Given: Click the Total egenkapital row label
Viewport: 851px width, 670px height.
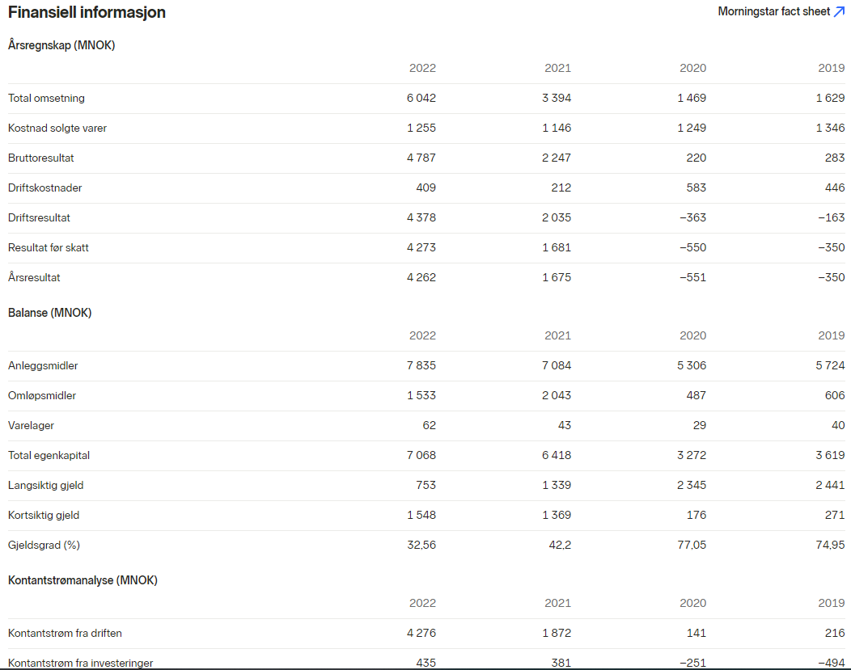Looking at the screenshot, I should point(49,455).
